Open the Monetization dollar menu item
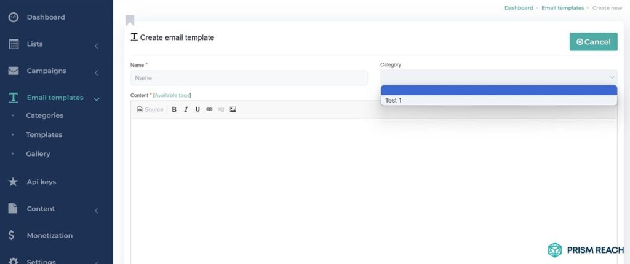The image size is (630, 264). 49,236
